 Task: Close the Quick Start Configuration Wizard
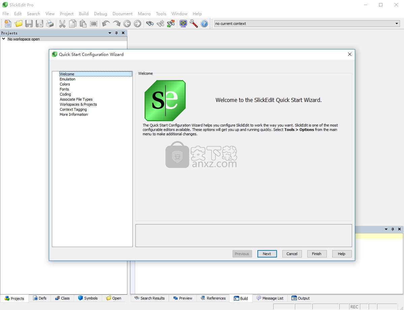pos(350,54)
